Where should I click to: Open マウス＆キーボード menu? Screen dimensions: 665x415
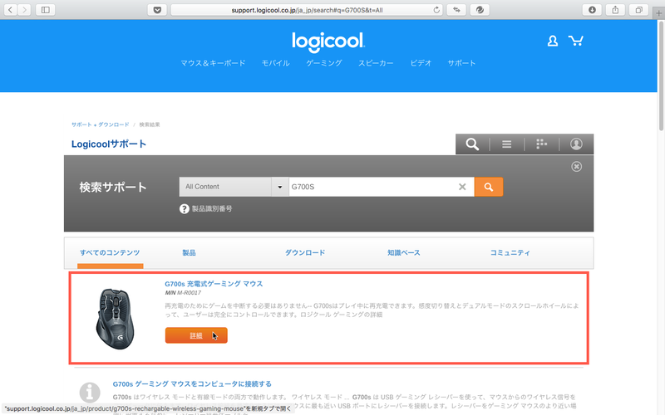(213, 63)
